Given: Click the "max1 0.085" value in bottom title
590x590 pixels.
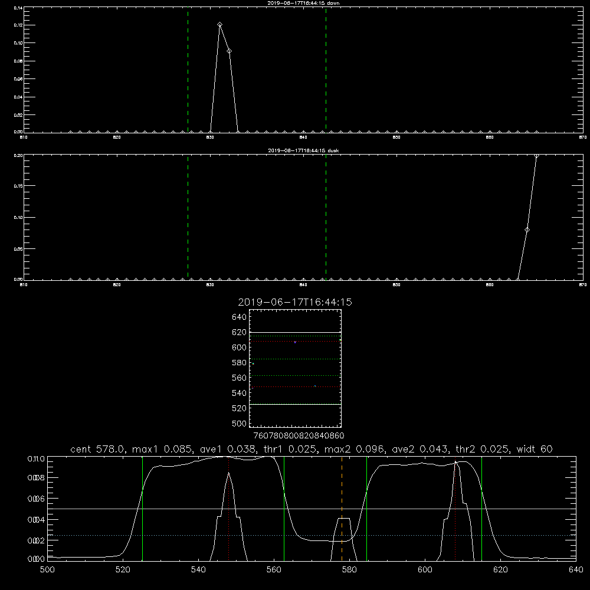Looking at the screenshot, I should [162, 449].
